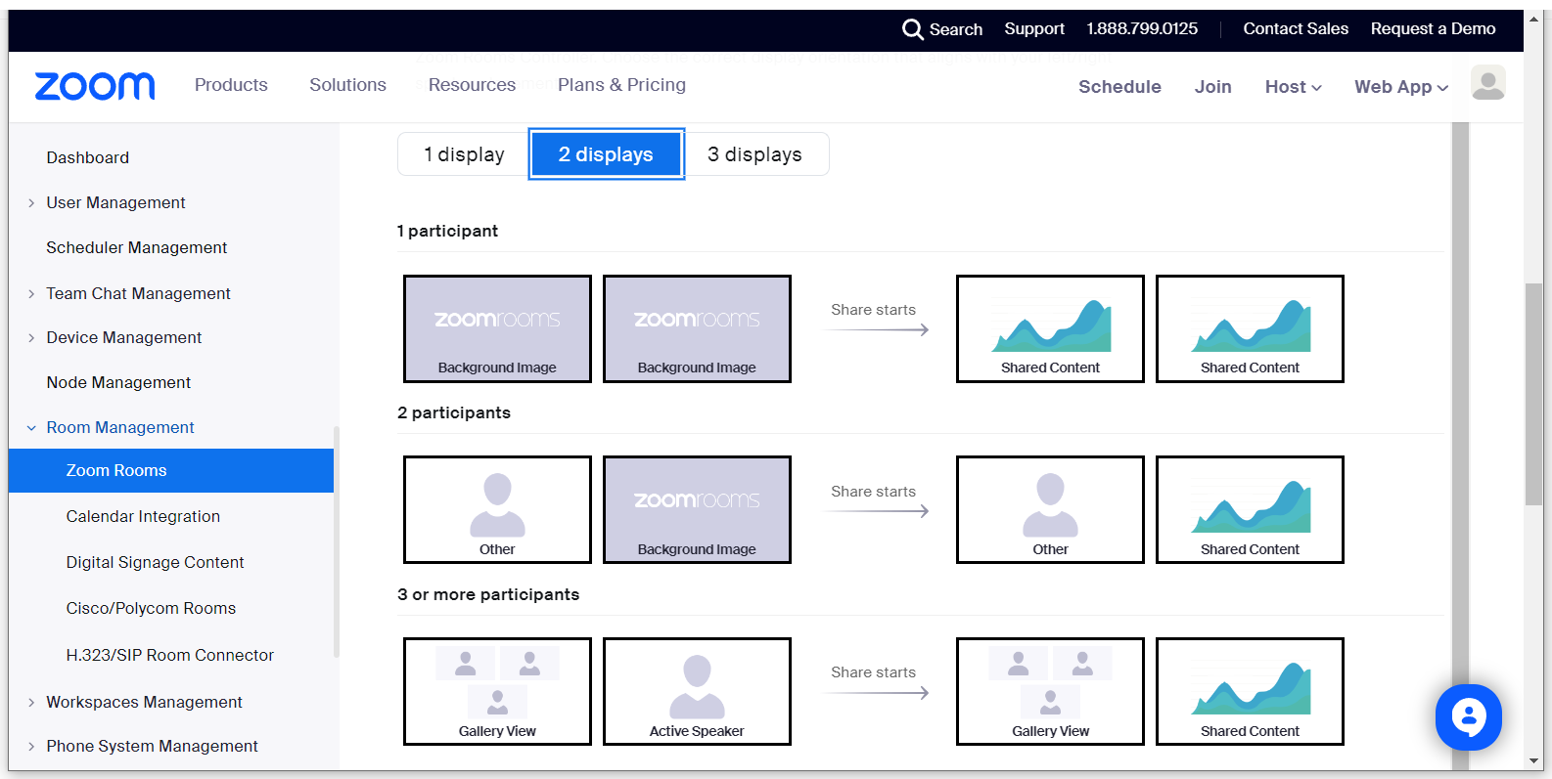Go to Plans & Pricing
Screen dimensions: 1552x779
(x=621, y=85)
